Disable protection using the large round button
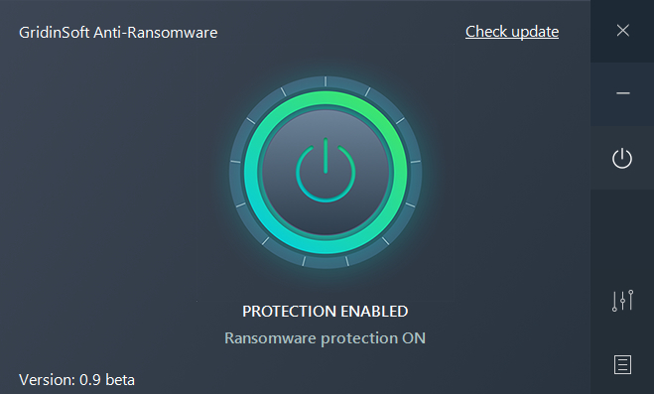 (326, 173)
